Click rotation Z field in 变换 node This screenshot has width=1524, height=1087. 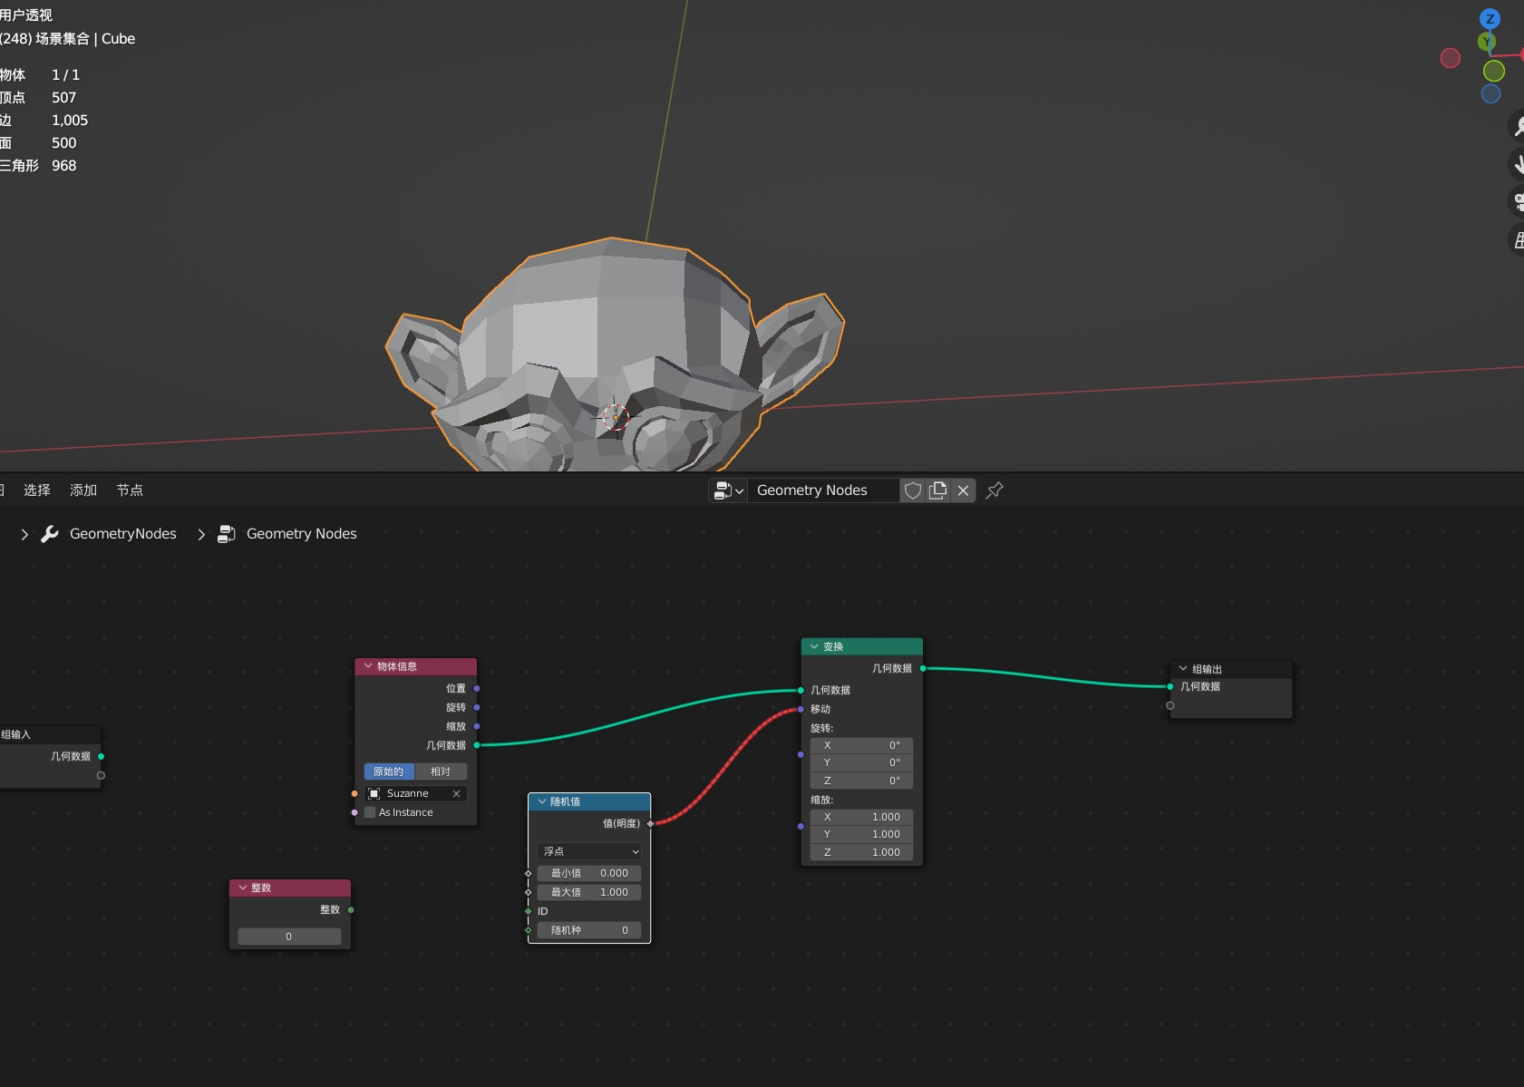click(861, 781)
